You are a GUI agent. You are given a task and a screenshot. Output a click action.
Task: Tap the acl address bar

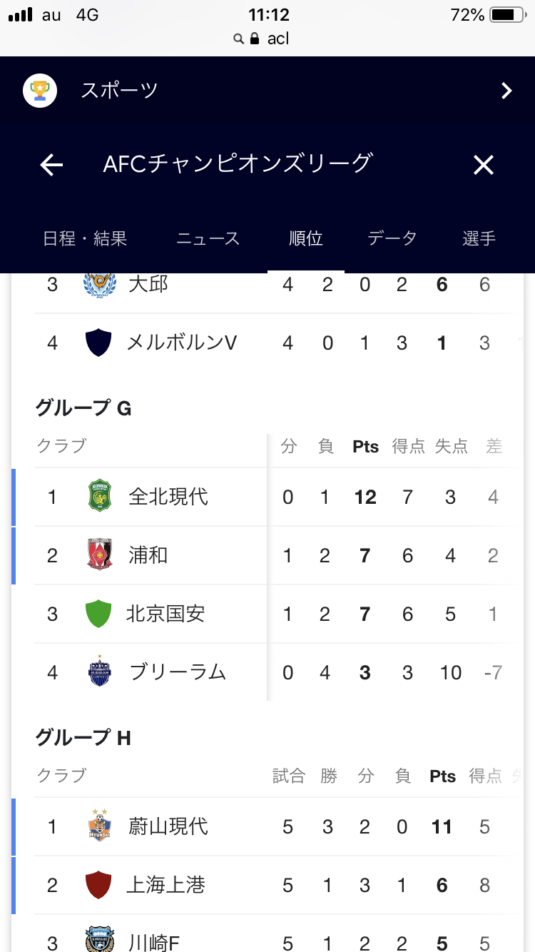pyautogui.click(x=267, y=39)
